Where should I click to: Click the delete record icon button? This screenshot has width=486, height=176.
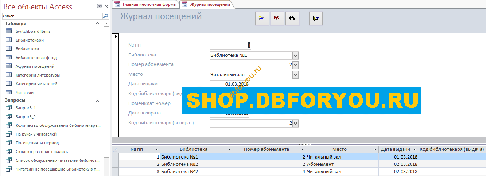tap(277, 18)
